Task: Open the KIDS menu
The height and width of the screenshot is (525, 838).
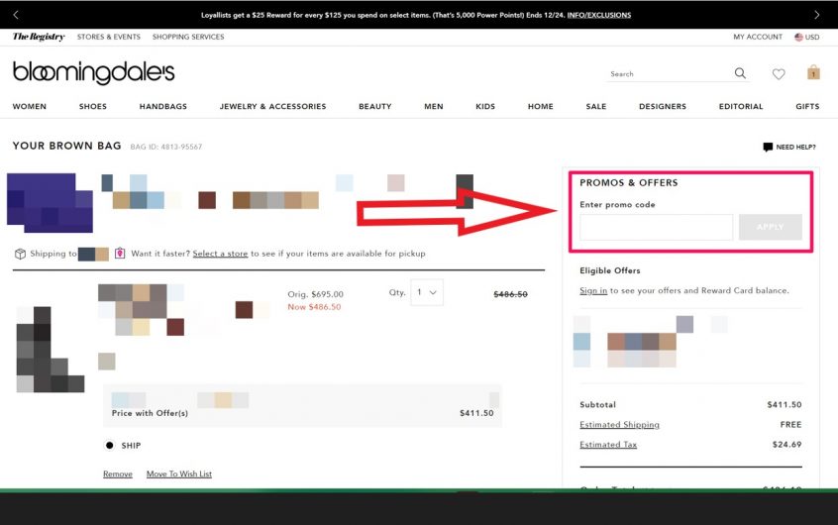Action: tap(485, 106)
